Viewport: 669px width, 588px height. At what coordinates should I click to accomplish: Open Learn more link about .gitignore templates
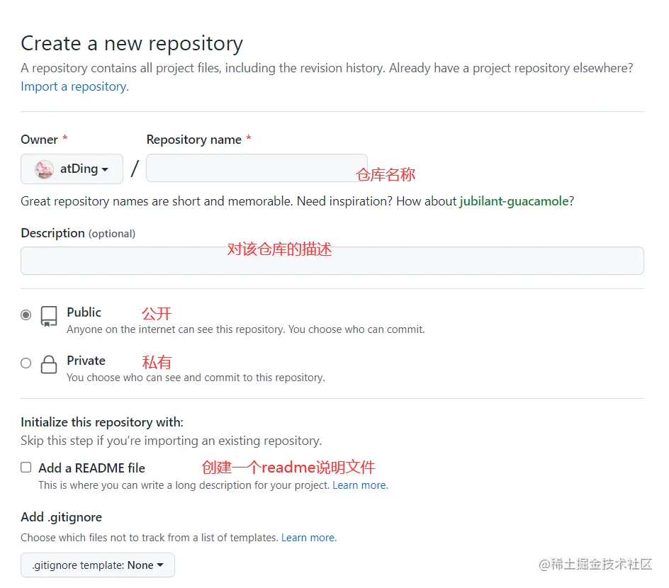(x=308, y=538)
